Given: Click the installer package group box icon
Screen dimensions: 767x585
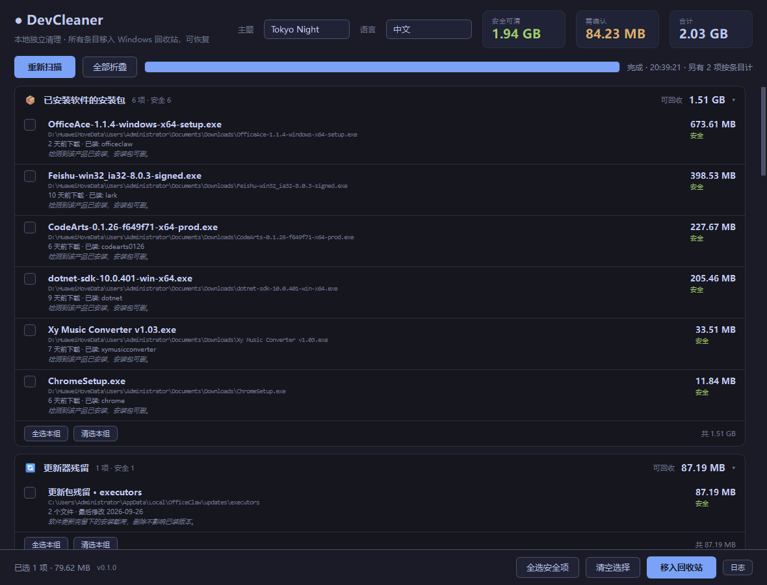Looking at the screenshot, I should 31,100.
